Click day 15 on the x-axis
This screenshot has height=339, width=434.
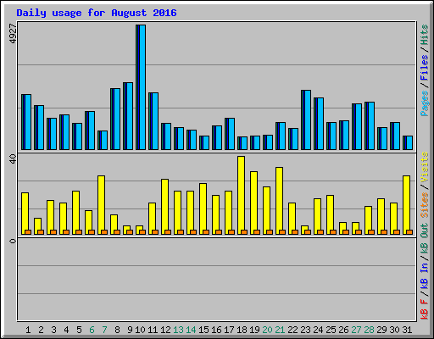(x=203, y=330)
